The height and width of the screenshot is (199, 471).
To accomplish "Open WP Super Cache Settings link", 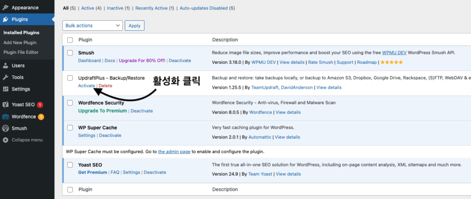I will point(87,136).
